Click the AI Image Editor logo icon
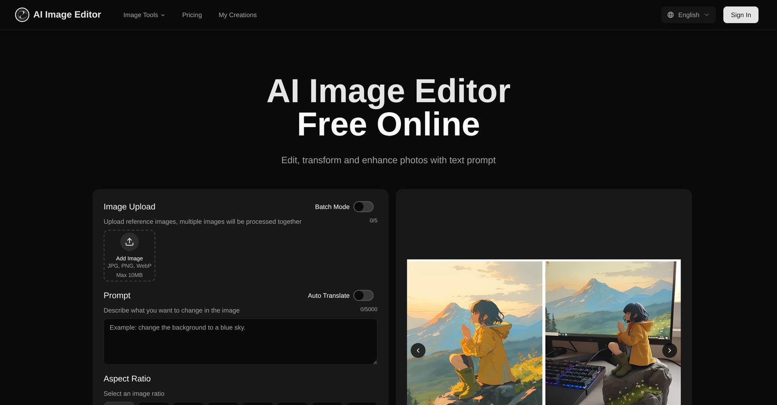Viewport: 777px width, 405px height. tap(22, 14)
